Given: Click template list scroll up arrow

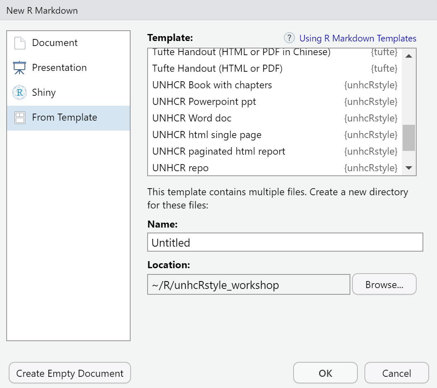Looking at the screenshot, I should click(x=409, y=56).
